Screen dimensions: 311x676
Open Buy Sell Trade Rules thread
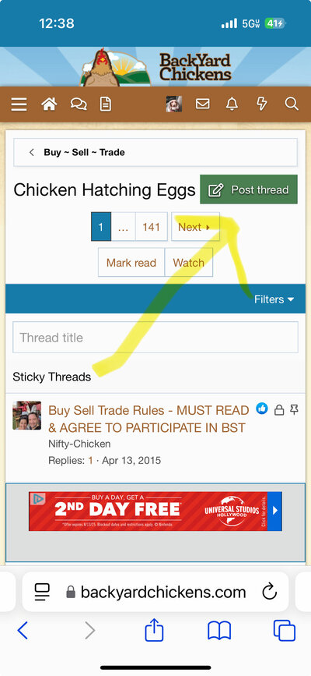pos(149,419)
